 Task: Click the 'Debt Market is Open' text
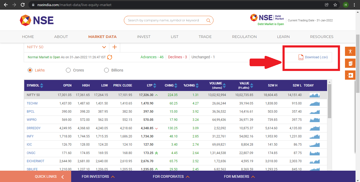coord(271,24)
